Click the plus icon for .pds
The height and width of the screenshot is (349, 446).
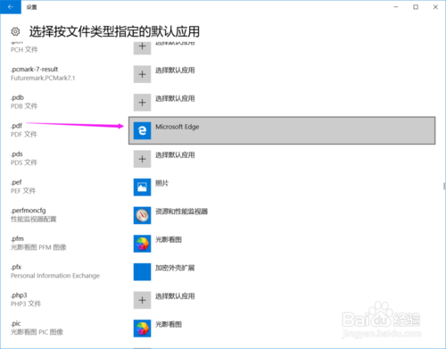click(142, 159)
